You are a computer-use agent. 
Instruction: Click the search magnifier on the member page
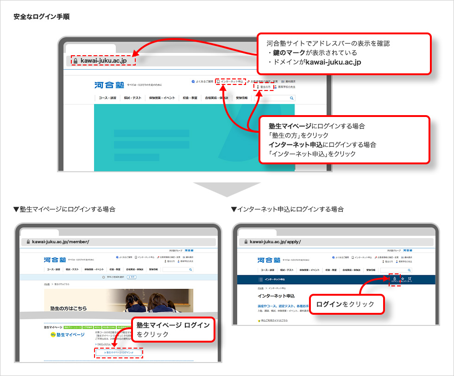[x=190, y=270]
